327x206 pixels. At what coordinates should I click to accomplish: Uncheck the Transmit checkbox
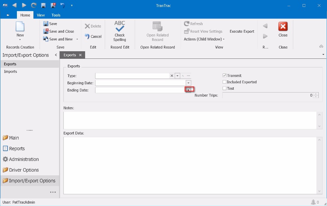[x=224, y=76]
